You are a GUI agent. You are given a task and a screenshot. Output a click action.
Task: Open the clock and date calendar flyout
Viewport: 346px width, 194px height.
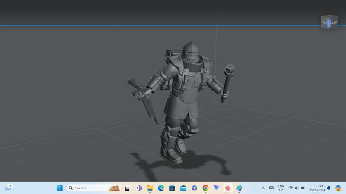click(x=317, y=188)
